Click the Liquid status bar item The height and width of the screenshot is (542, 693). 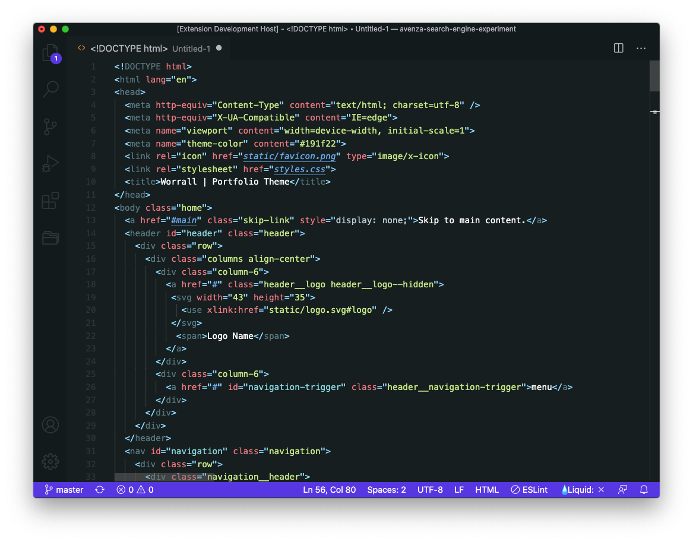click(x=583, y=490)
